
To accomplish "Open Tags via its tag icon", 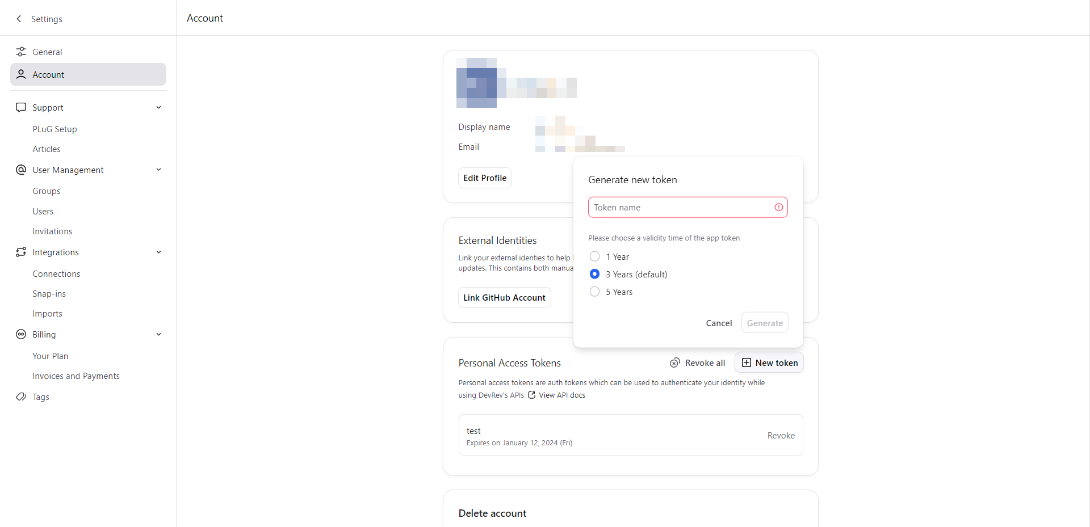I will pos(21,397).
